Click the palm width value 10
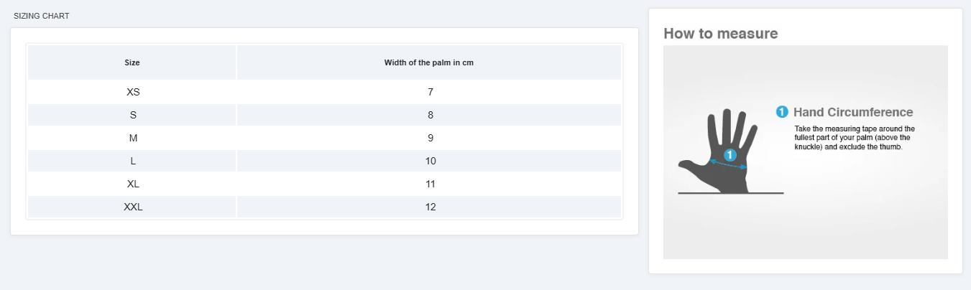Viewport: 971px width, 290px height. coord(430,161)
